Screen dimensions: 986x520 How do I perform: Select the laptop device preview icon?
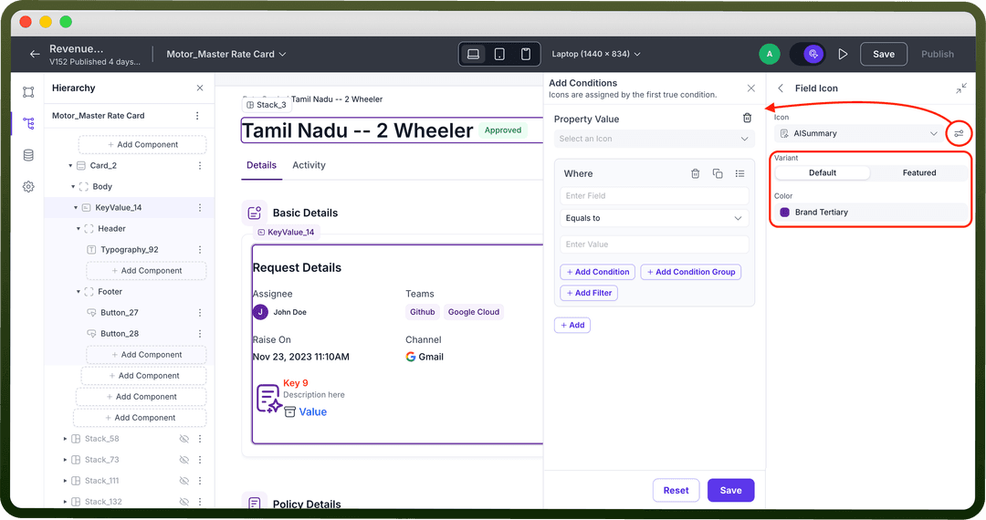click(474, 54)
